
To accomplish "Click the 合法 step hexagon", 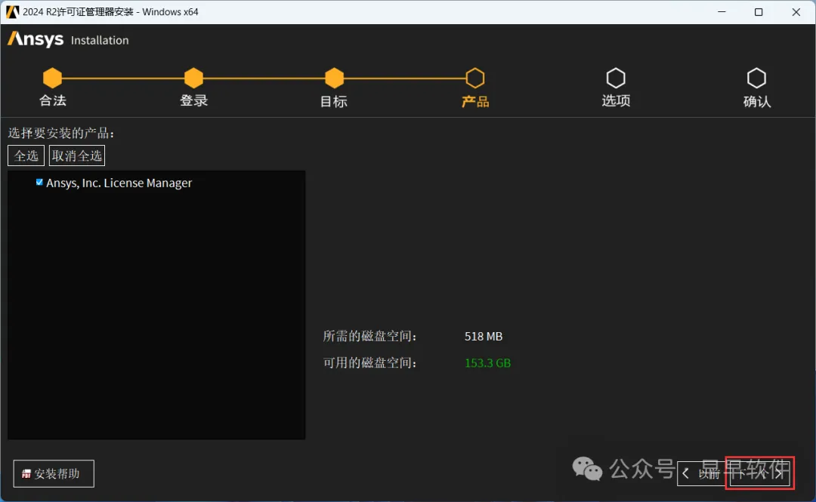I will click(x=53, y=78).
